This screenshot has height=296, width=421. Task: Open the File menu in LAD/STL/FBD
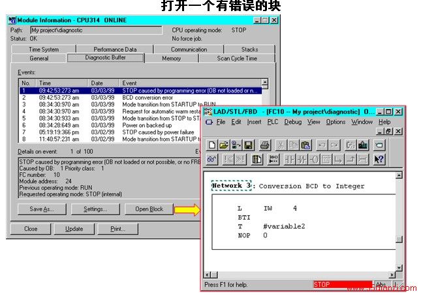coord(221,122)
